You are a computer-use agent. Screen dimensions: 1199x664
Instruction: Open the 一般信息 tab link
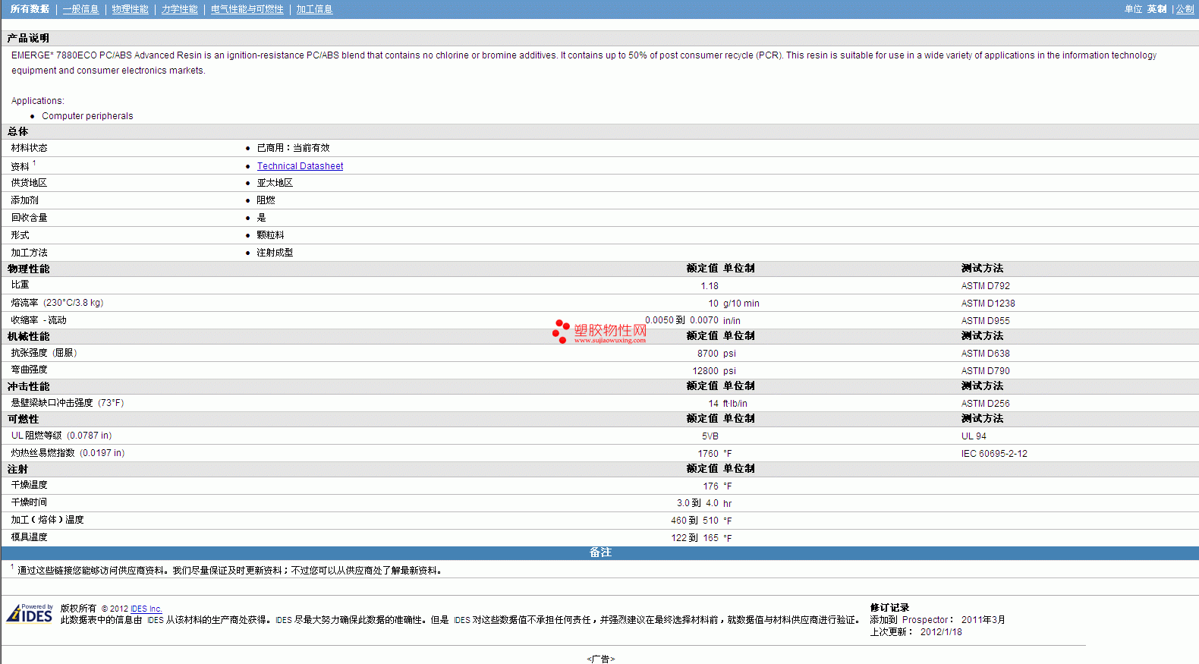tap(81, 9)
